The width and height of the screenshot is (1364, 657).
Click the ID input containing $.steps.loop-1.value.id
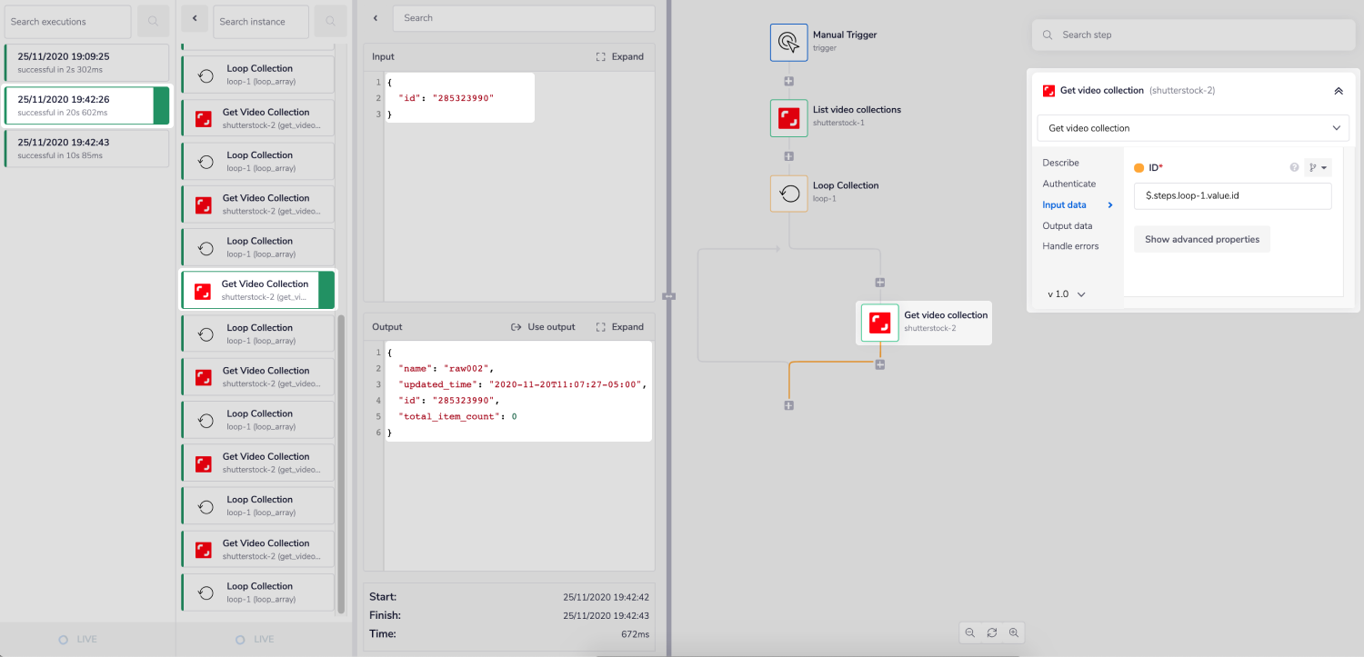tap(1232, 195)
